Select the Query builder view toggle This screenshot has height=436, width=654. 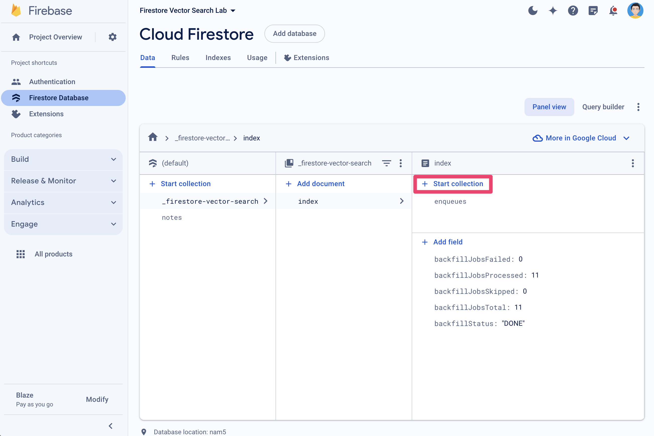602,106
